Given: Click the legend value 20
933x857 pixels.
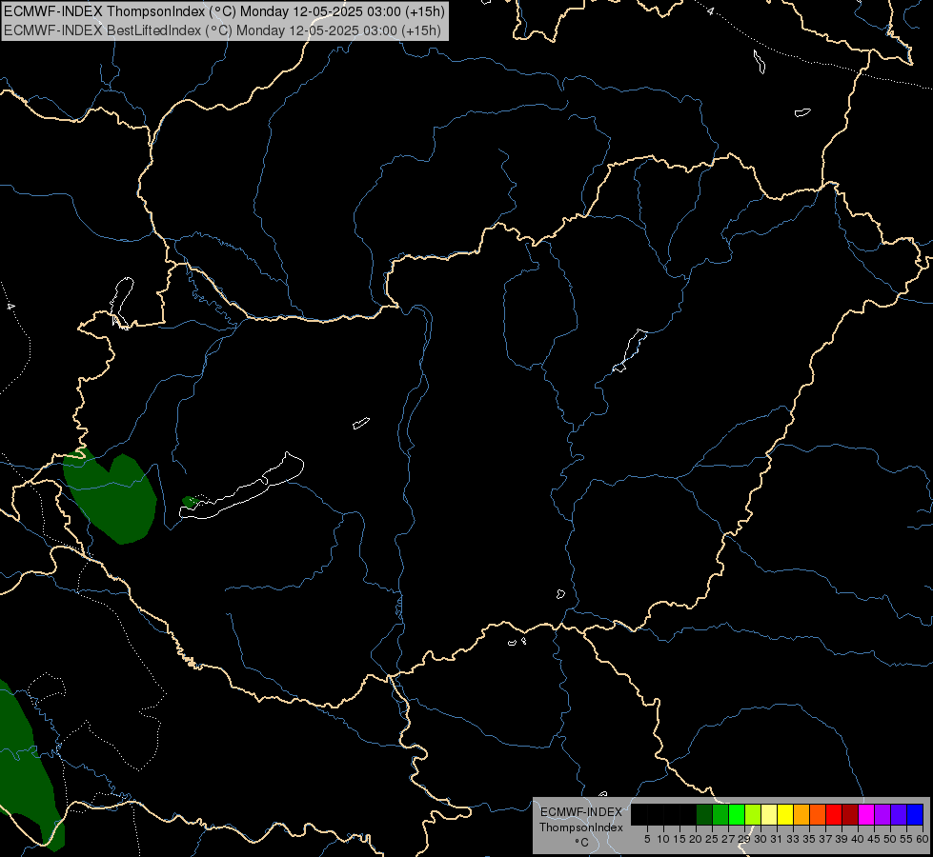Looking at the screenshot, I should (x=696, y=839).
